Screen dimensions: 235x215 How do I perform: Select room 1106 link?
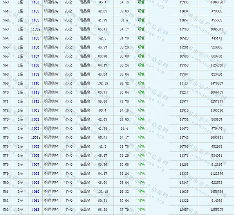tap(36, 47)
